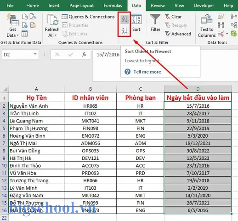Viewport: 238px width, 221px height.
Task: Click the Tell me more link
Action: [x=147, y=72]
